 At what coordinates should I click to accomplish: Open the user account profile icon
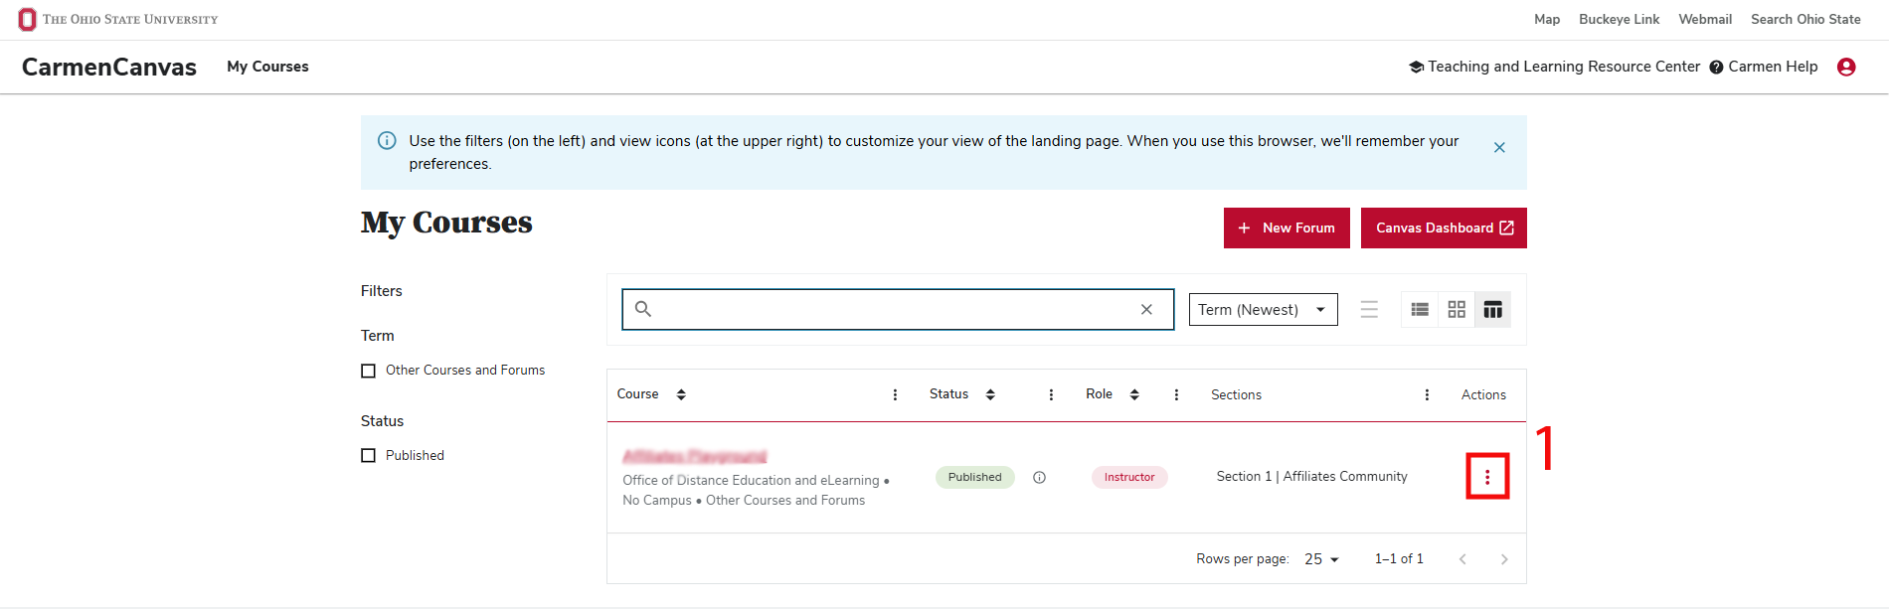point(1846,67)
